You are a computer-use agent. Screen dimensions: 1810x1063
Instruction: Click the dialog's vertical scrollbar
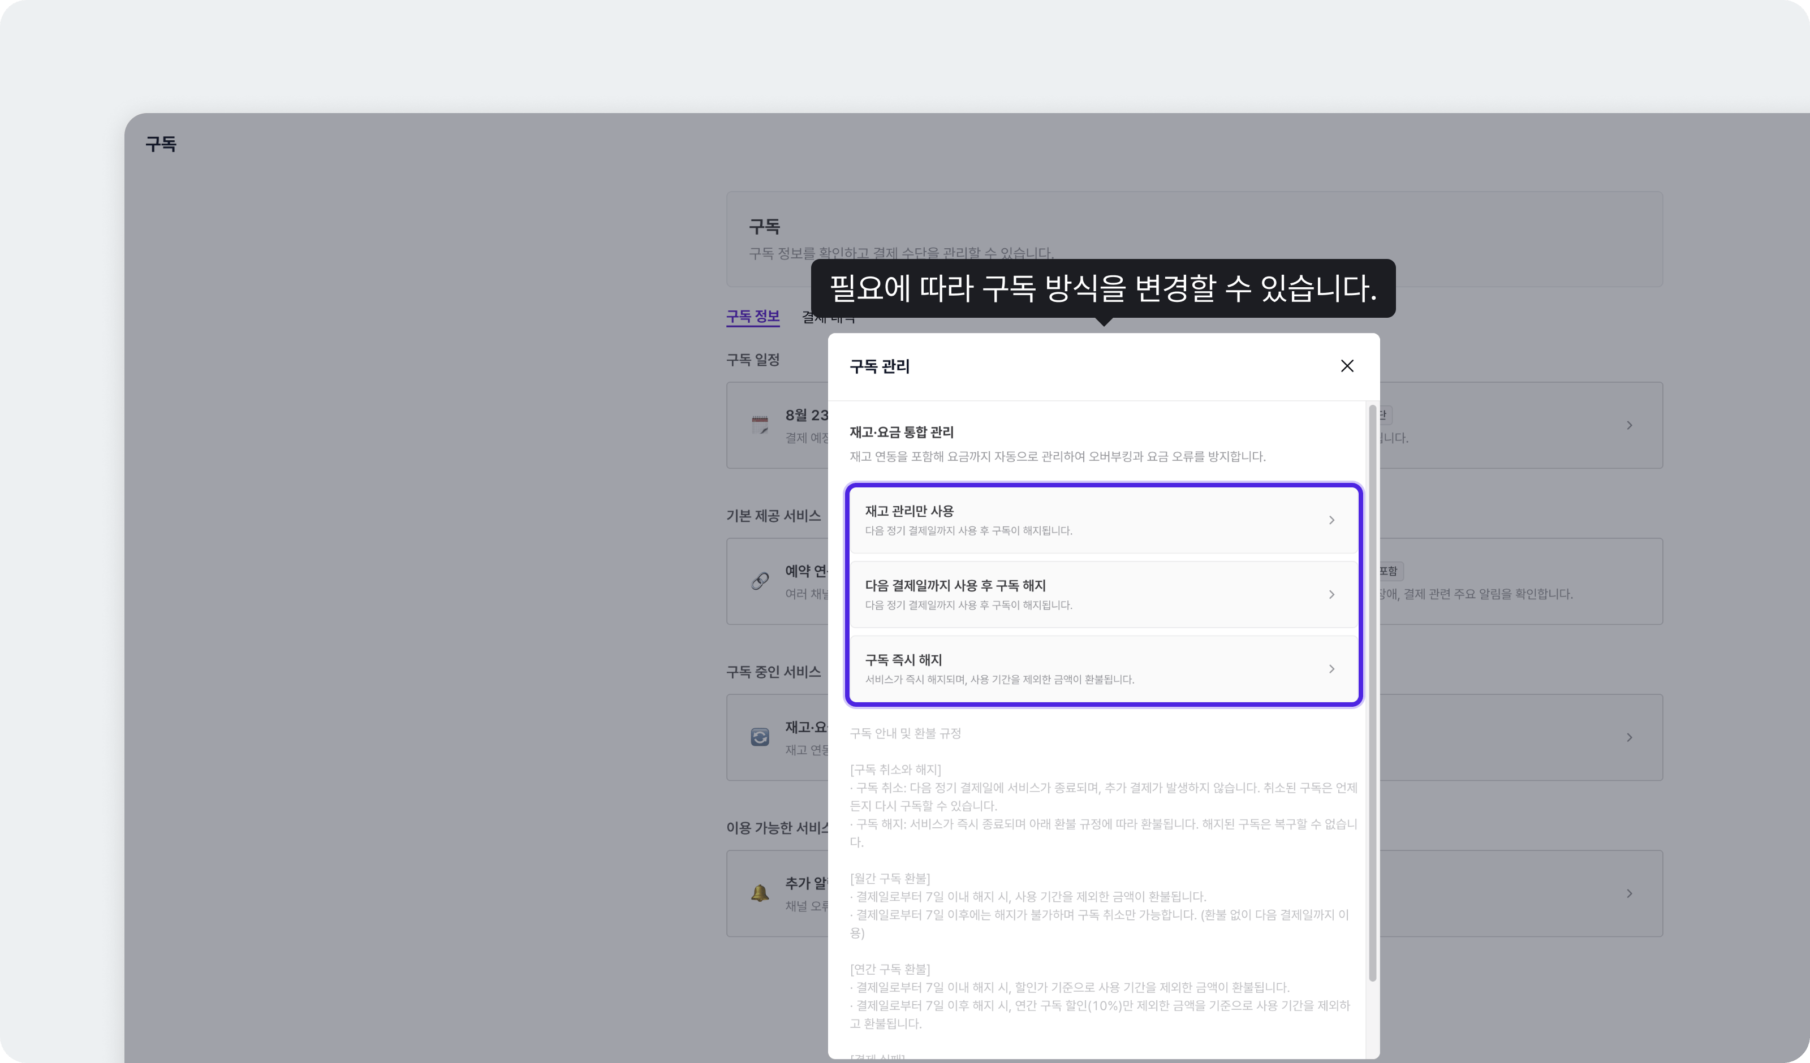[1373, 693]
